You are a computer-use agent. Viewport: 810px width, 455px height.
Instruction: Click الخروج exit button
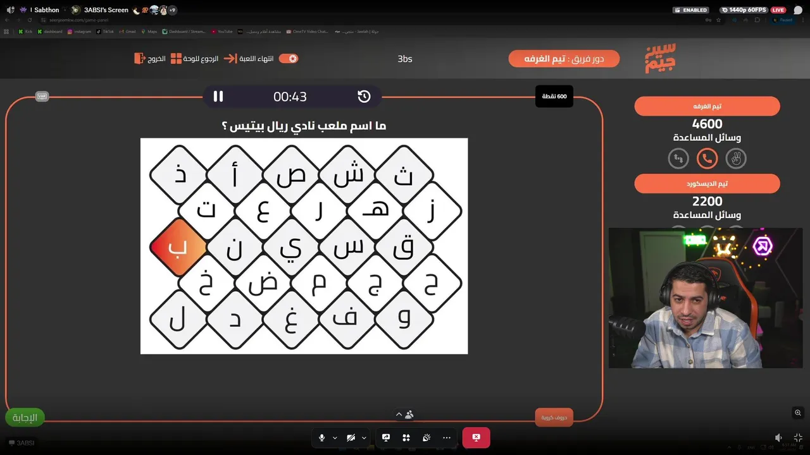coord(150,58)
